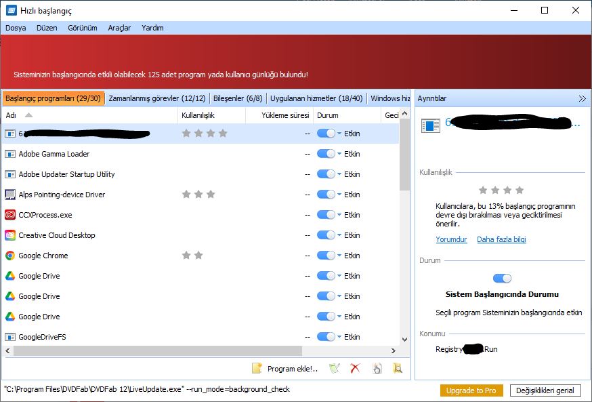Click the two-star rating in Google Chrome row

point(192,256)
